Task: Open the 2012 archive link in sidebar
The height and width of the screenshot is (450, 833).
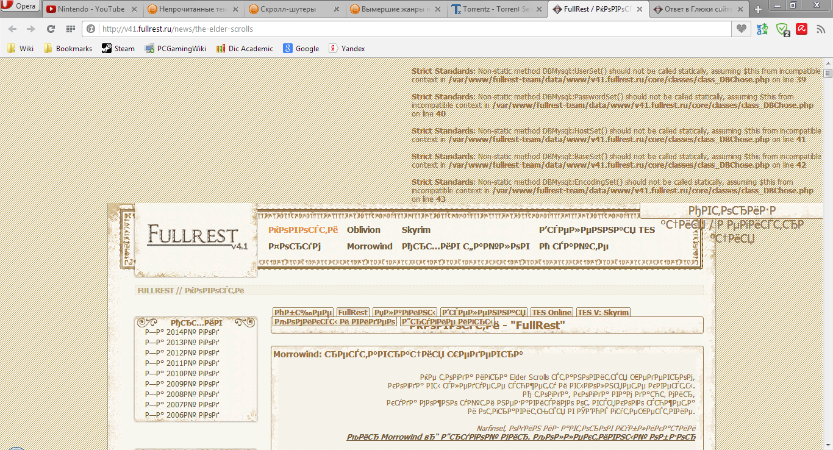Action: click(182, 353)
